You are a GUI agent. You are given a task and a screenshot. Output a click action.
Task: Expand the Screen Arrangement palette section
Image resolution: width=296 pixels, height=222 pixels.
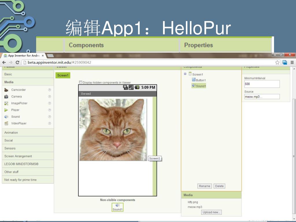click(28, 156)
